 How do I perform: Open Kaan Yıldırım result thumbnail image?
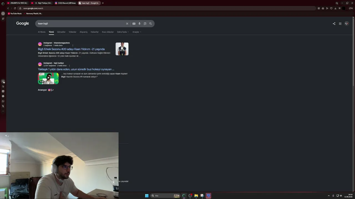coord(122,49)
